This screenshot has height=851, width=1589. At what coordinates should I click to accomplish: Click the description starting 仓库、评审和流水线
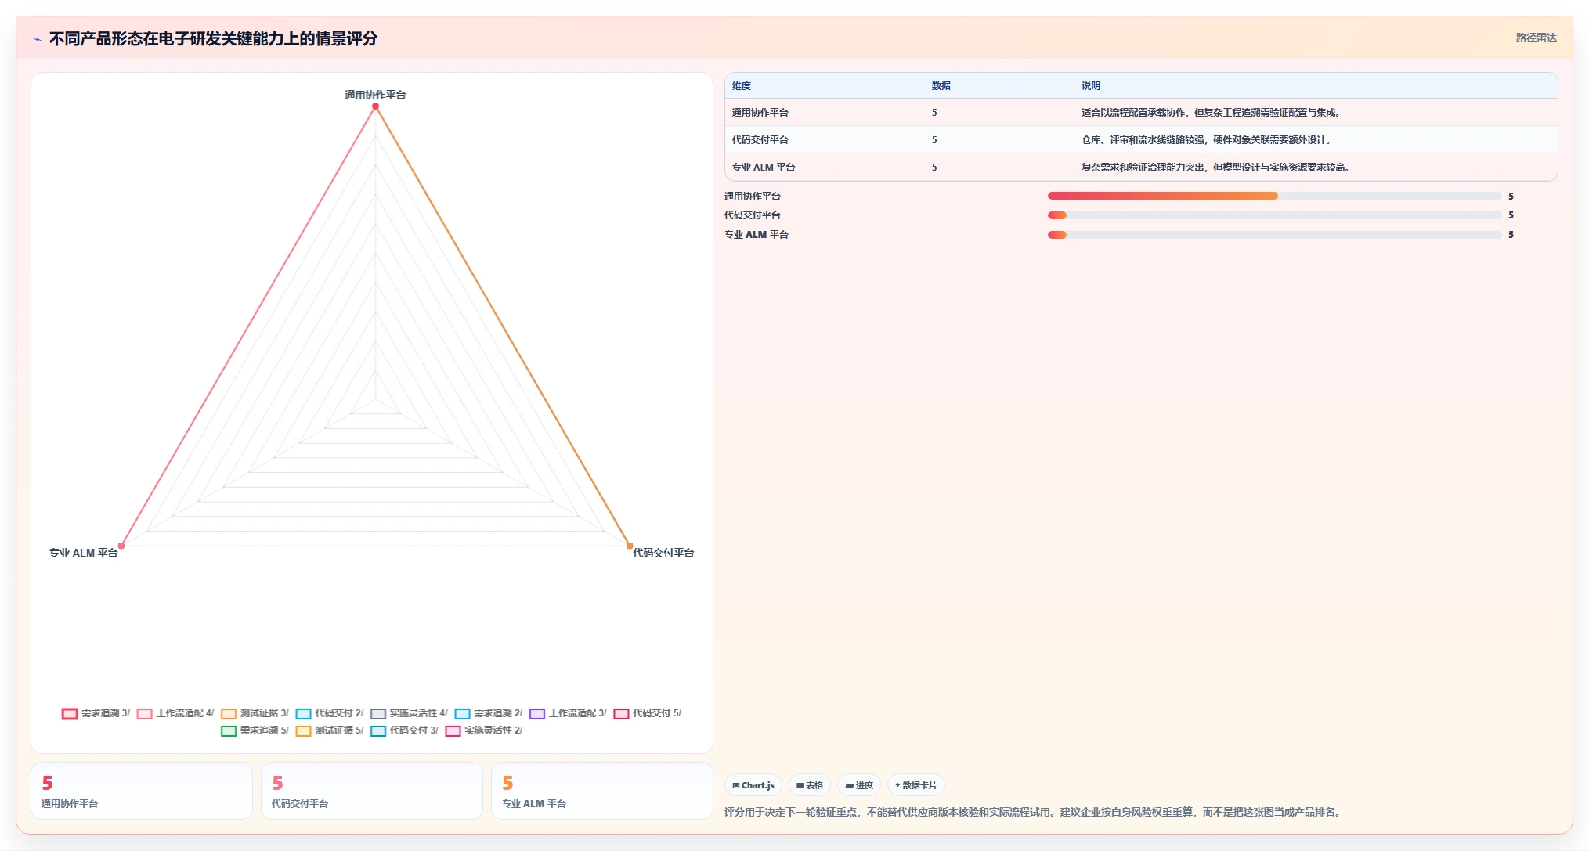(x=1207, y=140)
